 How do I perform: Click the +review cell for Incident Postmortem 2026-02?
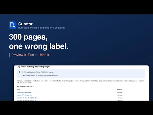[x=120, y=98]
